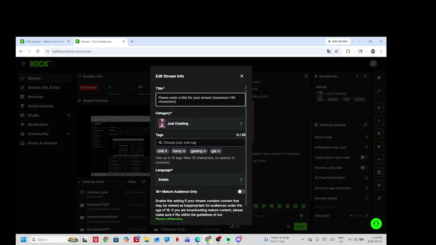The image size is (436, 245).
Task: Open the Category dropdown showing Just Chatting
Action: [x=200, y=124]
